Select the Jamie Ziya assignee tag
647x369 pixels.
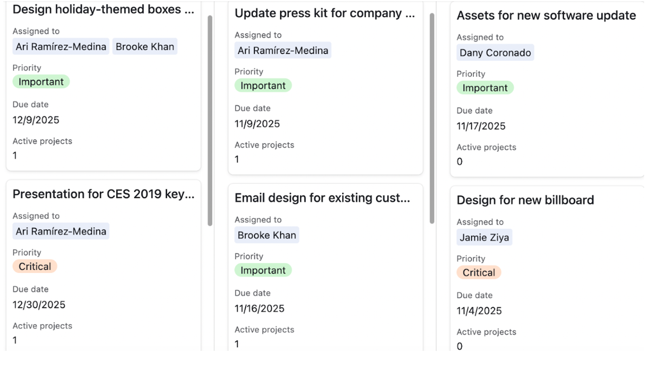point(484,237)
